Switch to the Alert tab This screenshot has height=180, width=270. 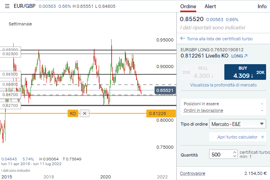[210, 7]
